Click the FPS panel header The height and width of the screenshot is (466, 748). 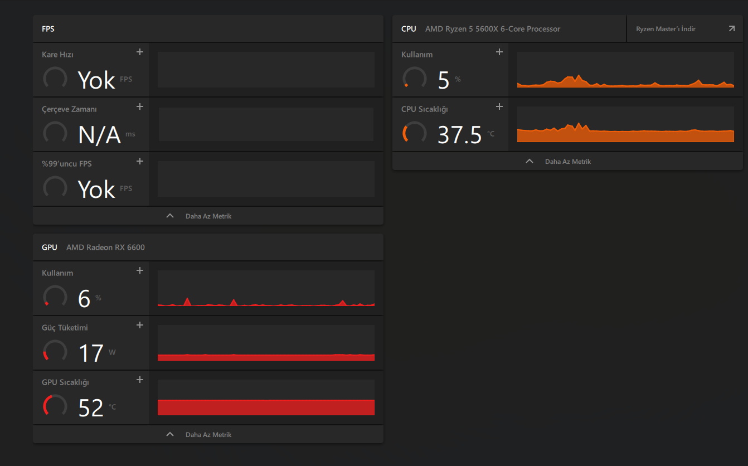click(x=208, y=28)
